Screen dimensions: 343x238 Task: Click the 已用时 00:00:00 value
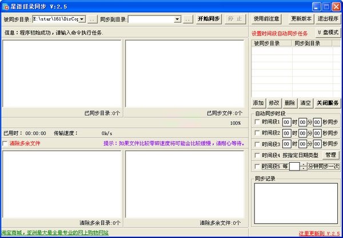(x=35, y=134)
